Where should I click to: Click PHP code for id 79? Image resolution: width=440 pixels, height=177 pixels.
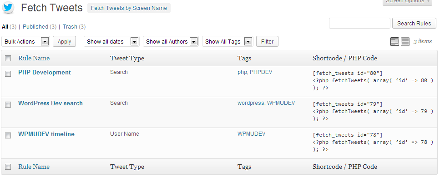click(x=373, y=115)
